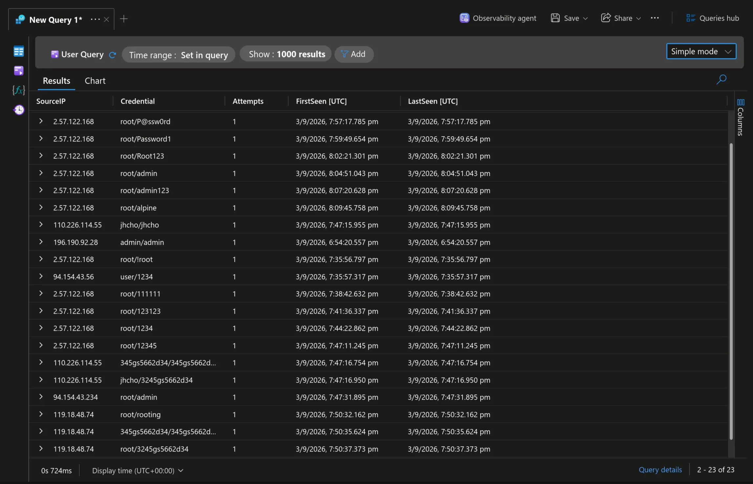
Task: Click the Share arrow icon
Action: [606, 18]
